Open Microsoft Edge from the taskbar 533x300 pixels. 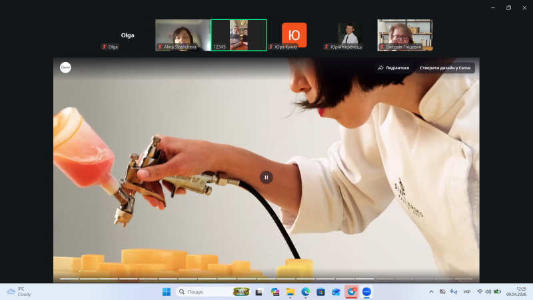click(x=306, y=292)
